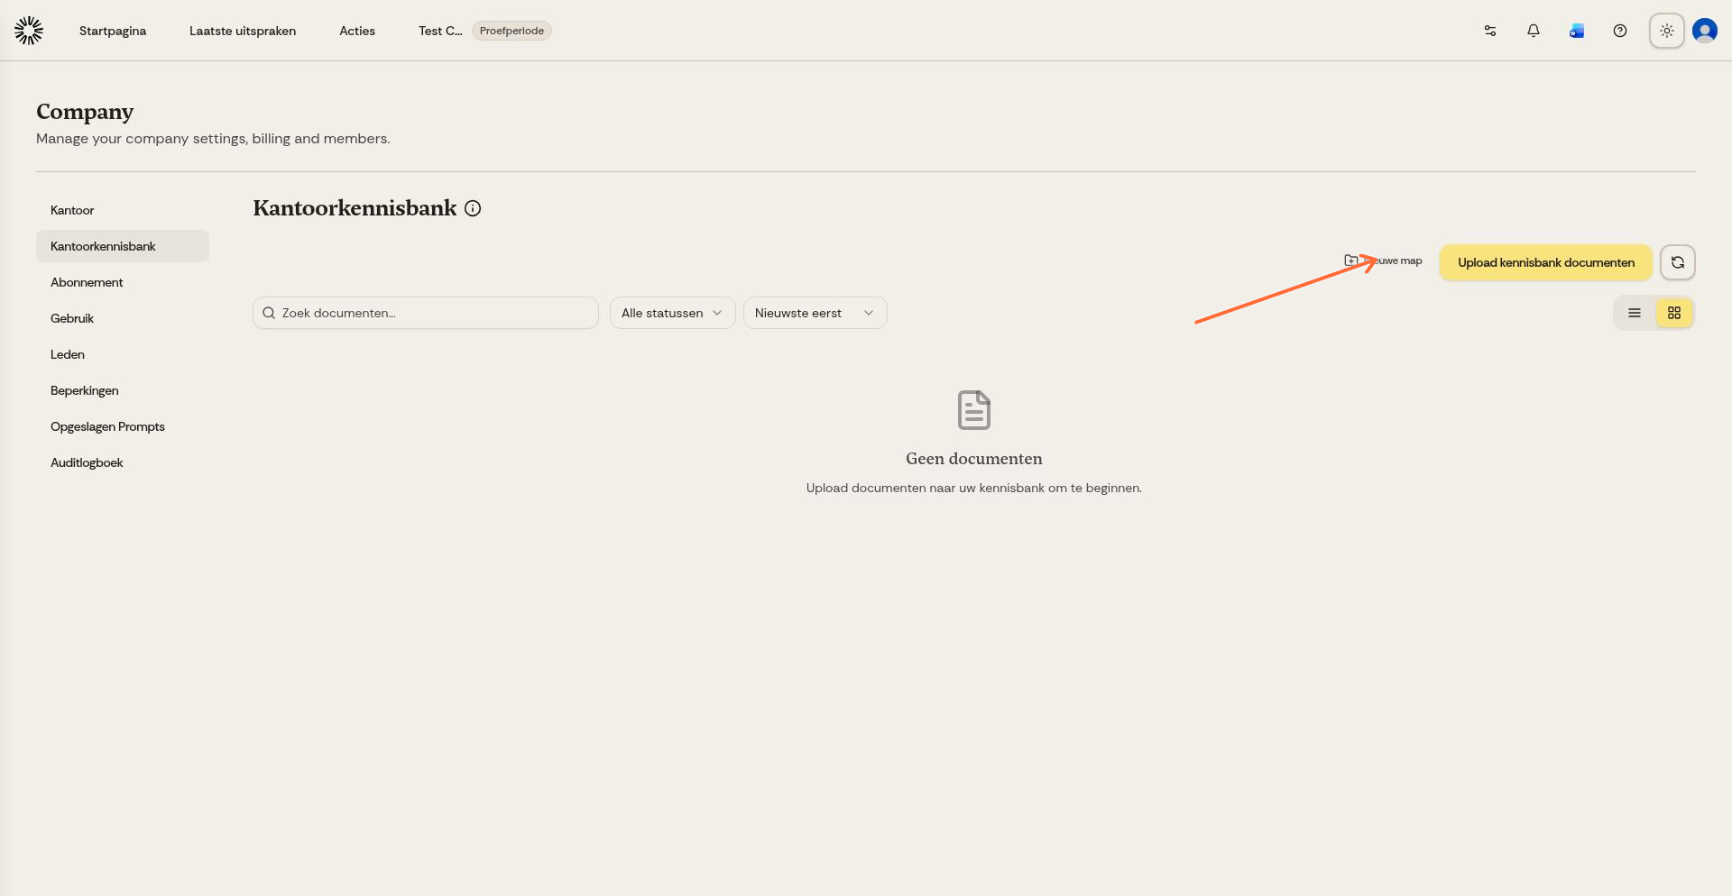This screenshot has width=1732, height=896.
Task: Focus the Zoek documenten search field
Action: click(x=426, y=313)
